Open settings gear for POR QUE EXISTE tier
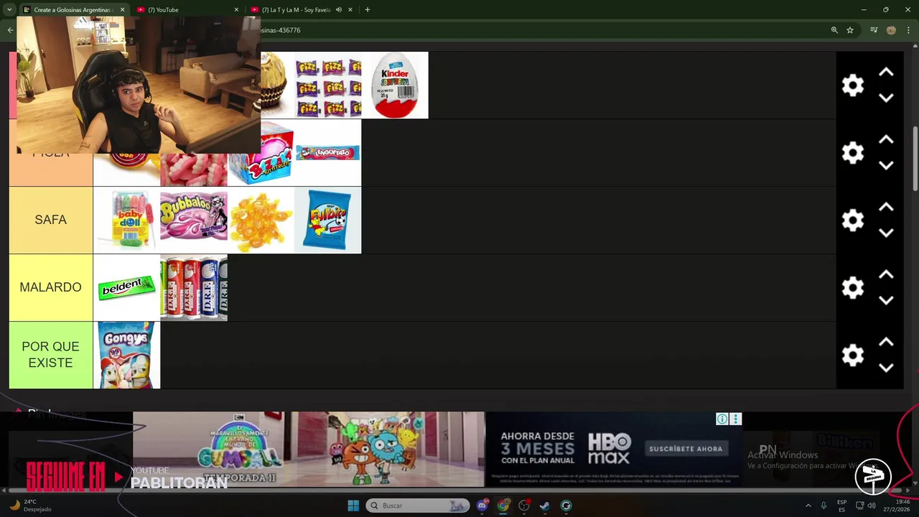The image size is (919, 517). pyautogui.click(x=852, y=355)
